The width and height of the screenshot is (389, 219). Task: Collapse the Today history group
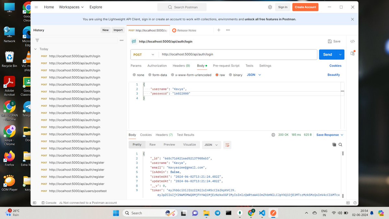point(36,49)
